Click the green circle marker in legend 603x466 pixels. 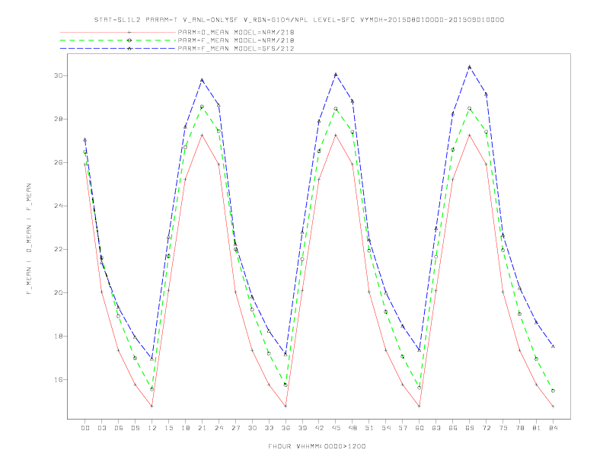tap(129, 40)
